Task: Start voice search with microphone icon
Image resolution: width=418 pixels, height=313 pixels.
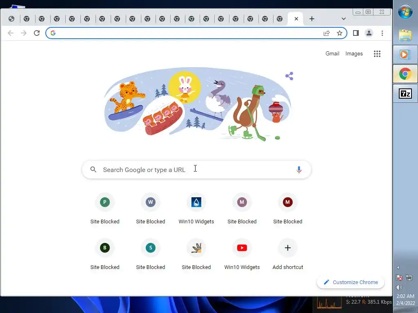Action: pyautogui.click(x=299, y=170)
